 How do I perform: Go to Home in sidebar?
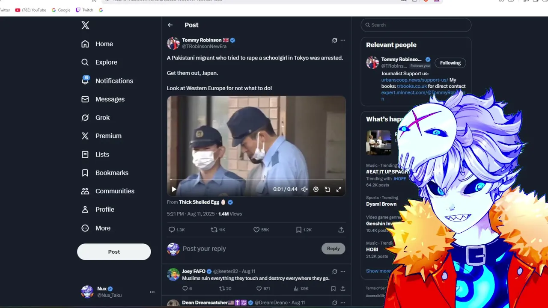[x=97, y=44]
